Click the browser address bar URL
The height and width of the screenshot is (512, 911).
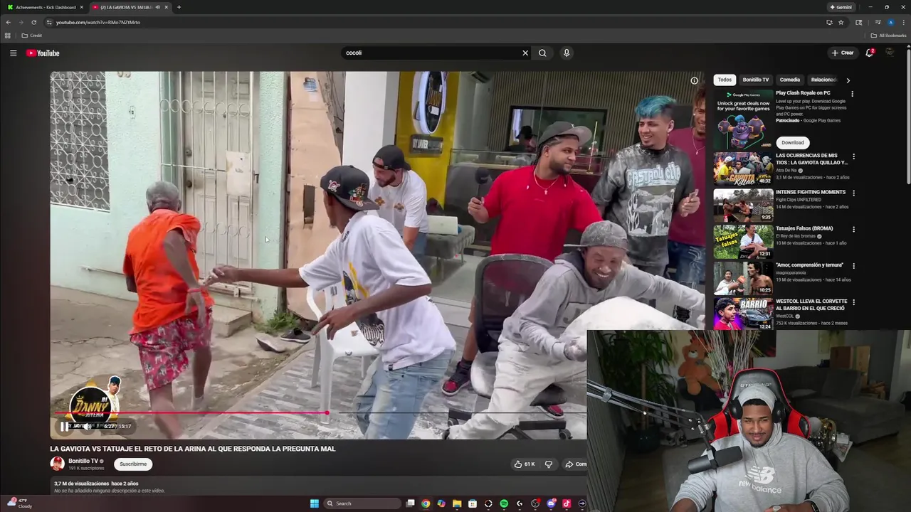tap(98, 22)
